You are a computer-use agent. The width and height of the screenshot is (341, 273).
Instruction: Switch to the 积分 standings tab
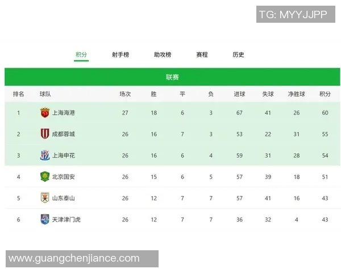click(x=81, y=55)
